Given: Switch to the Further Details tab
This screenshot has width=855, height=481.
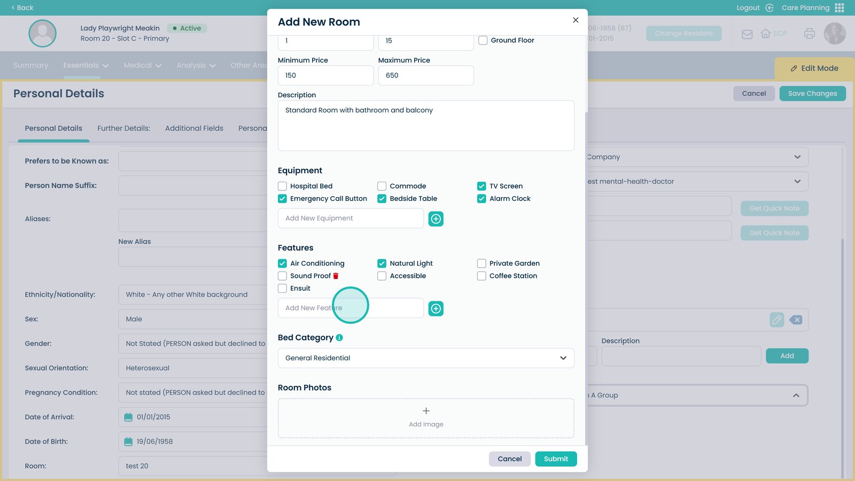Looking at the screenshot, I should point(123,128).
